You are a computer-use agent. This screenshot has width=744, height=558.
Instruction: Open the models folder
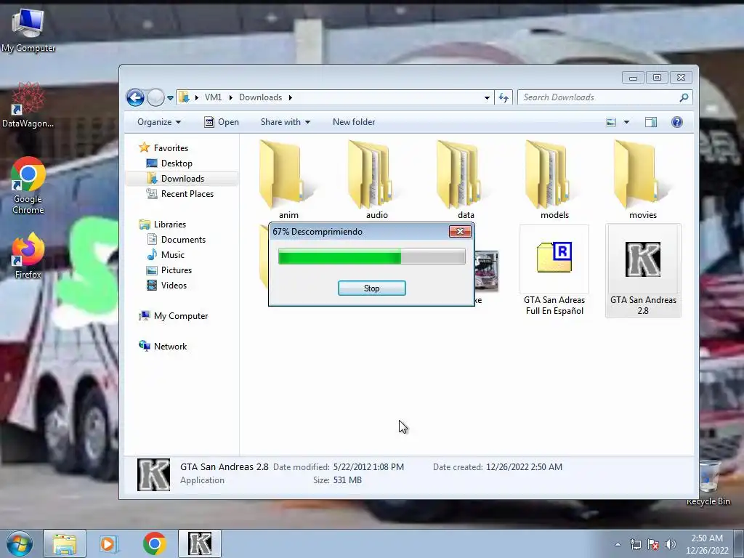pyautogui.click(x=554, y=180)
